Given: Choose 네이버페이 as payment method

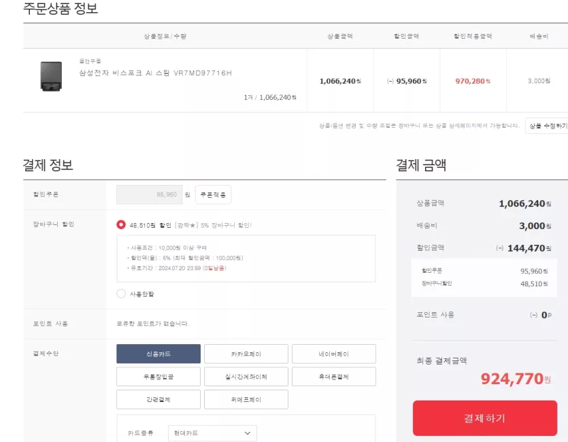Looking at the screenshot, I should [x=333, y=354].
